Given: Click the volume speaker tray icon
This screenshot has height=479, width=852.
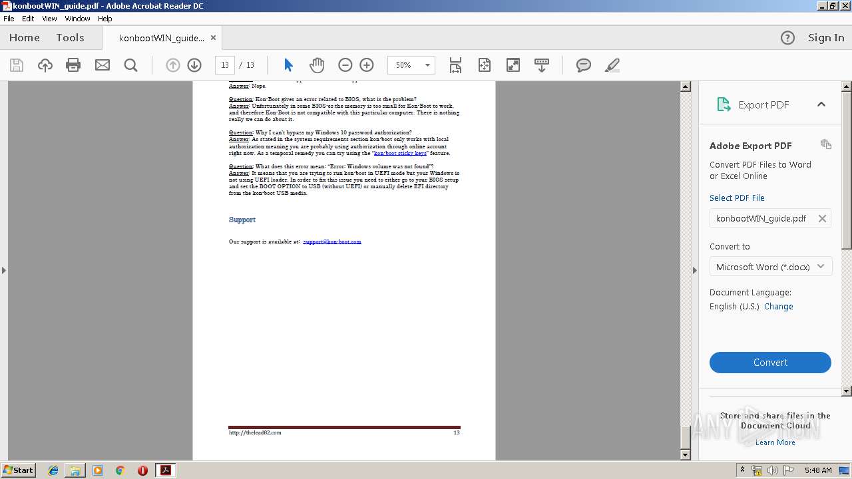Looking at the screenshot, I should tap(772, 470).
